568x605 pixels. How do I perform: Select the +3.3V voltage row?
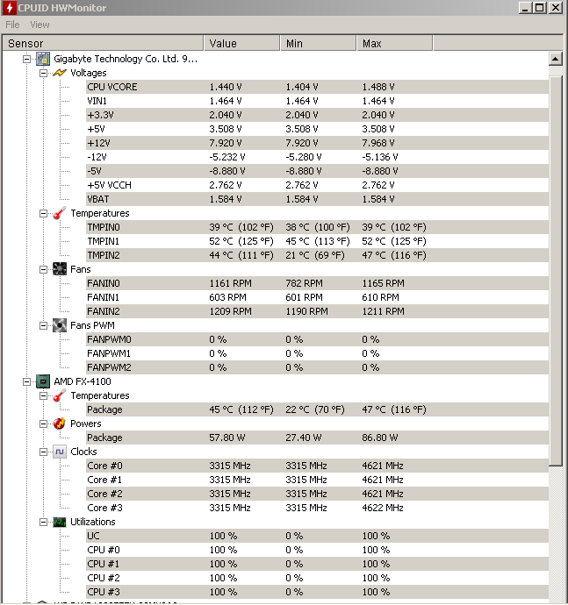(x=317, y=115)
